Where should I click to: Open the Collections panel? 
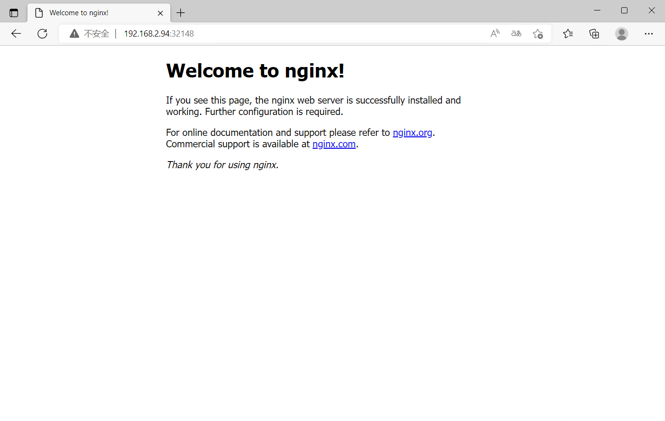point(594,33)
